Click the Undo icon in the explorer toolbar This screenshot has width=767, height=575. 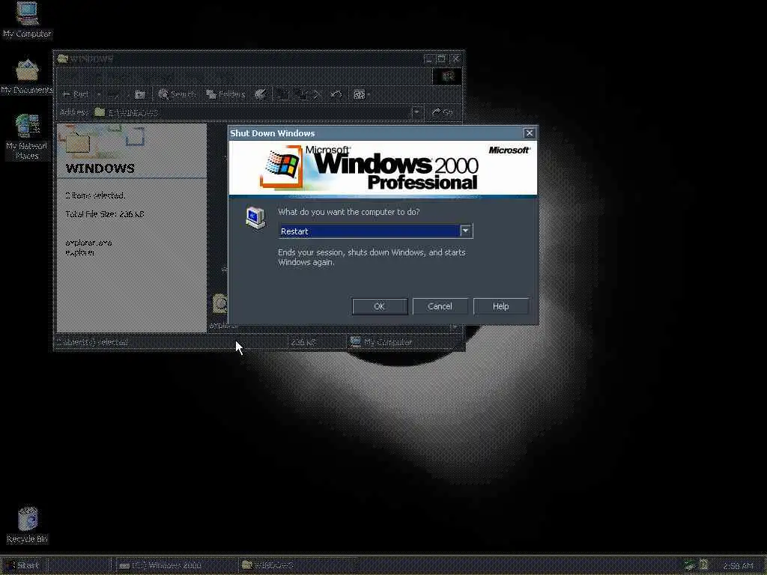pyautogui.click(x=336, y=94)
